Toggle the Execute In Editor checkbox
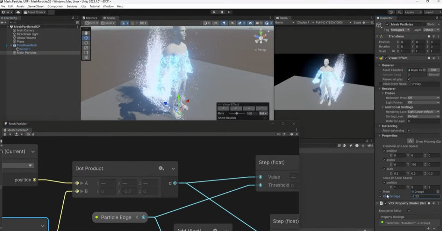The height and width of the screenshot is (231, 442). click(409, 210)
